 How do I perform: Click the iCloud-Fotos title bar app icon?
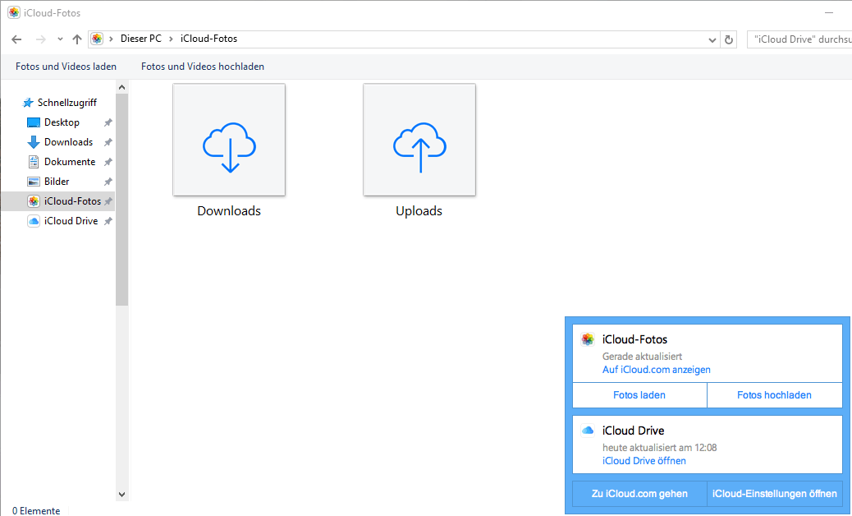tap(14, 12)
